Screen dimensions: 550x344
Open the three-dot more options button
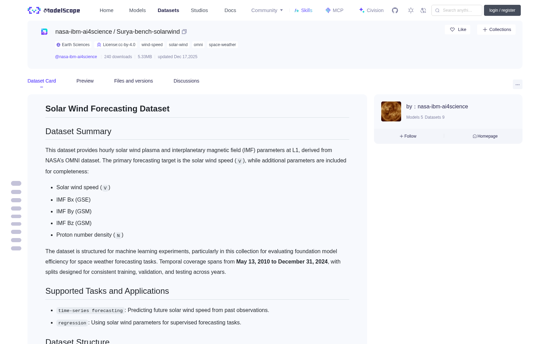[x=517, y=84]
